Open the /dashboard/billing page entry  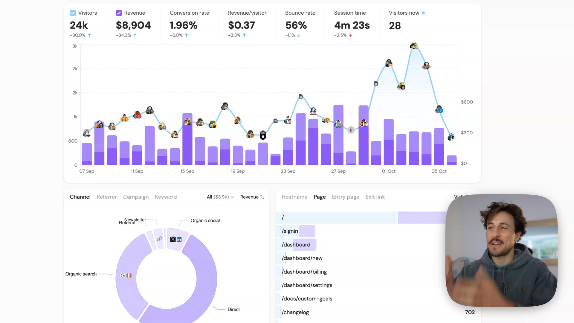(x=304, y=272)
